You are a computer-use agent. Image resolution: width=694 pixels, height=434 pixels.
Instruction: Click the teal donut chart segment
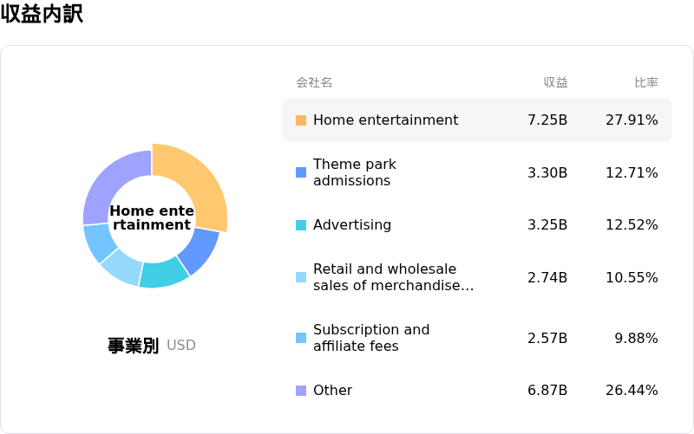[x=164, y=273]
